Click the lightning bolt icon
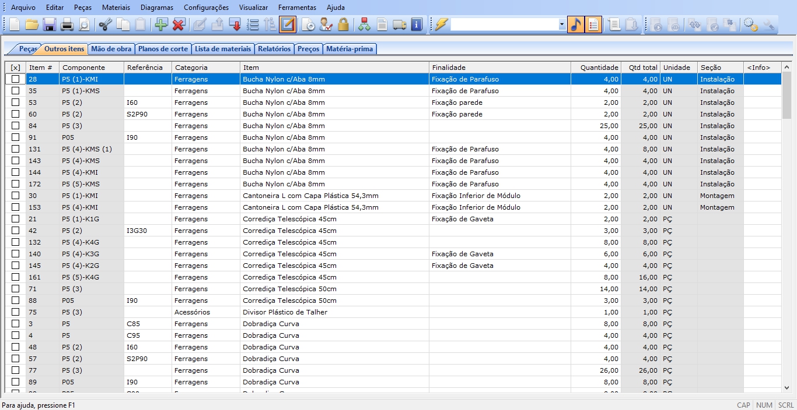The image size is (797, 410). point(441,24)
